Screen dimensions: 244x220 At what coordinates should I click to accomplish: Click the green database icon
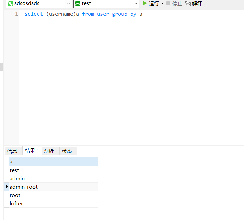tap(78, 3)
